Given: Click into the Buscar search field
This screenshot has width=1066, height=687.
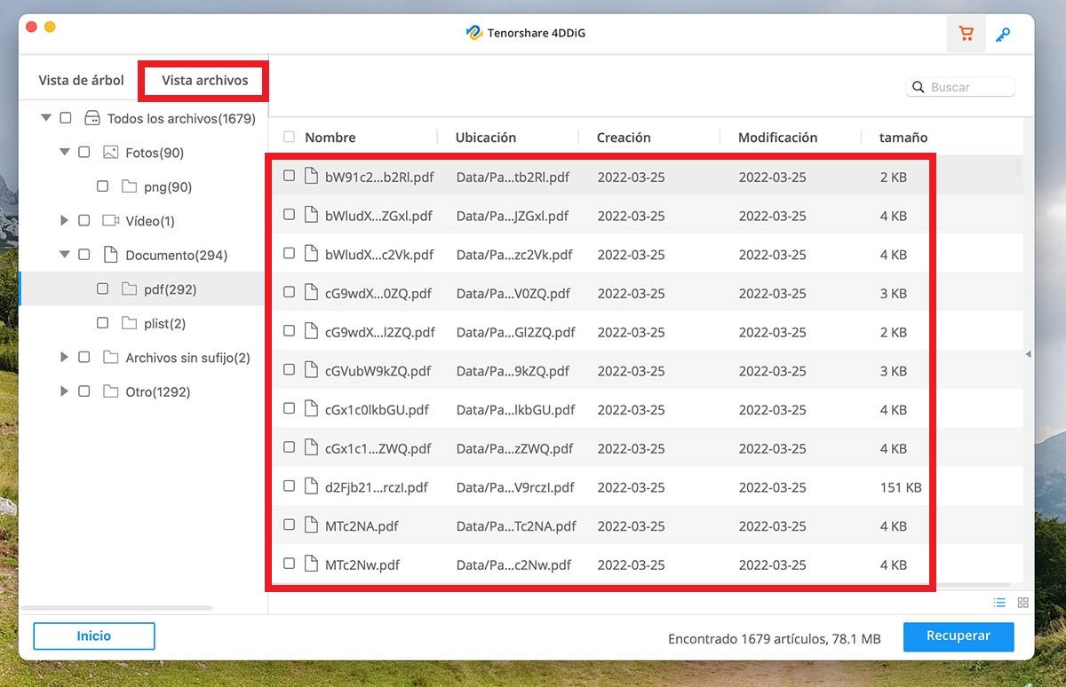Looking at the screenshot, I should [x=969, y=87].
